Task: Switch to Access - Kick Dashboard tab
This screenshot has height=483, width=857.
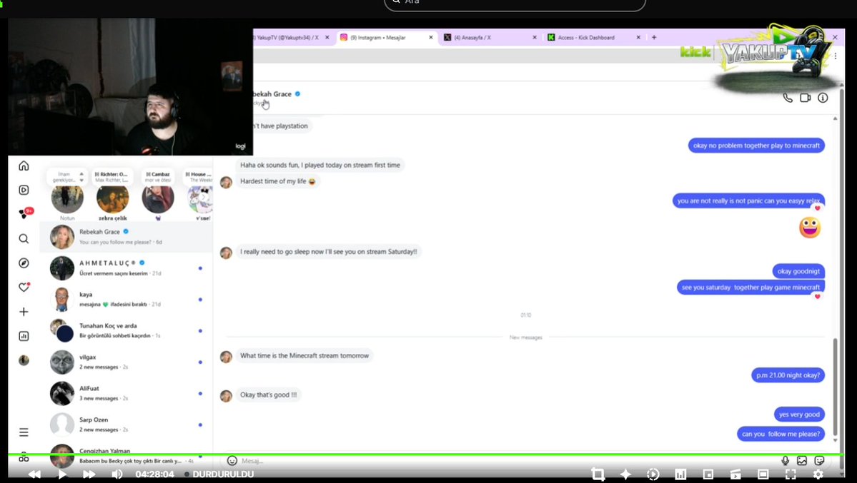Action: click(594, 38)
